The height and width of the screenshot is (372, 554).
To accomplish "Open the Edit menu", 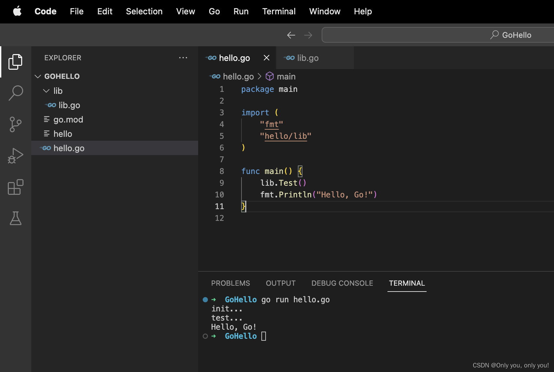I will [x=105, y=11].
